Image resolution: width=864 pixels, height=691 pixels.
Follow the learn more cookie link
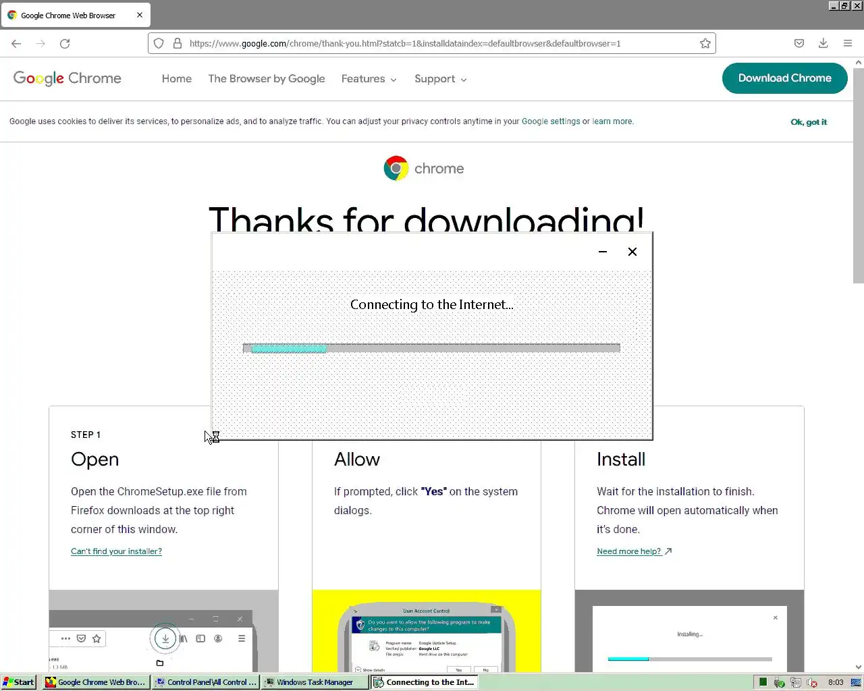point(612,121)
